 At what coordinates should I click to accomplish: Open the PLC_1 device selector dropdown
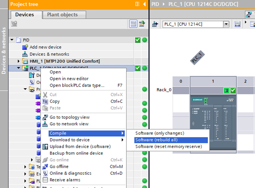point(226,24)
